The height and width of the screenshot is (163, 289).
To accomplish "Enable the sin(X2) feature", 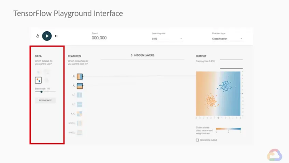I will [80, 132].
